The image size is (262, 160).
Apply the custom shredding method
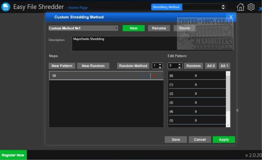(x=224, y=140)
